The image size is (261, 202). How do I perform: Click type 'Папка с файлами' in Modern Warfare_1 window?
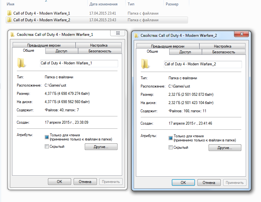(x=59, y=77)
